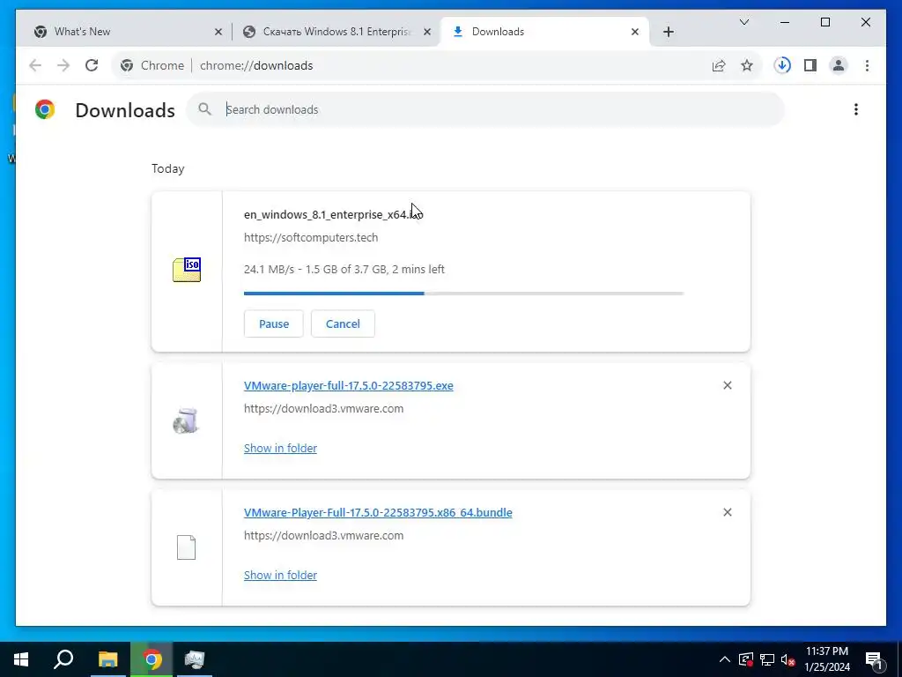The height and width of the screenshot is (677, 902).
Task: Click download3.vmware.com under the bundle file
Action: click(x=323, y=535)
